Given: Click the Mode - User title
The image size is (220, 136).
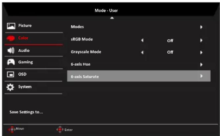Looking at the screenshot, I should click(106, 11).
